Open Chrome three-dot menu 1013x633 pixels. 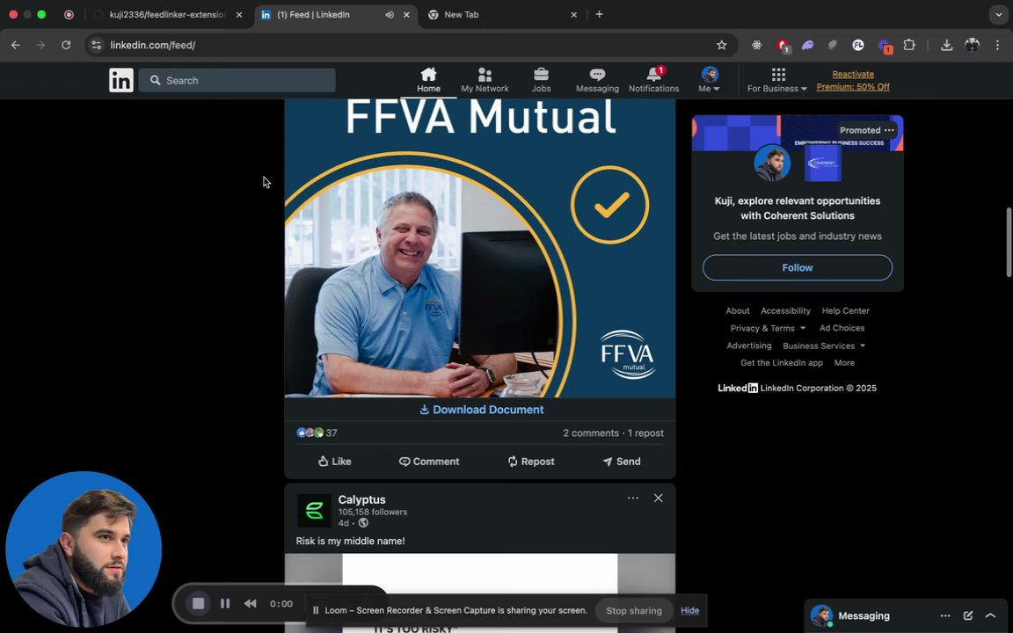(997, 45)
